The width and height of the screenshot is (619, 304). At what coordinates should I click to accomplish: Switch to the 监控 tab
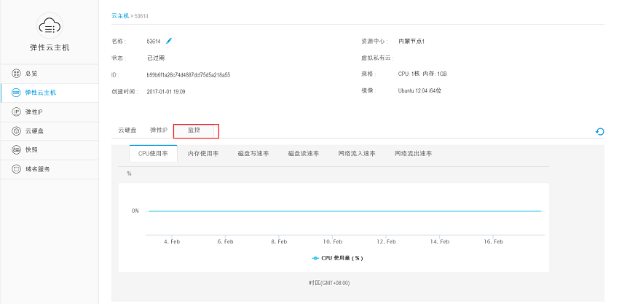pos(194,130)
